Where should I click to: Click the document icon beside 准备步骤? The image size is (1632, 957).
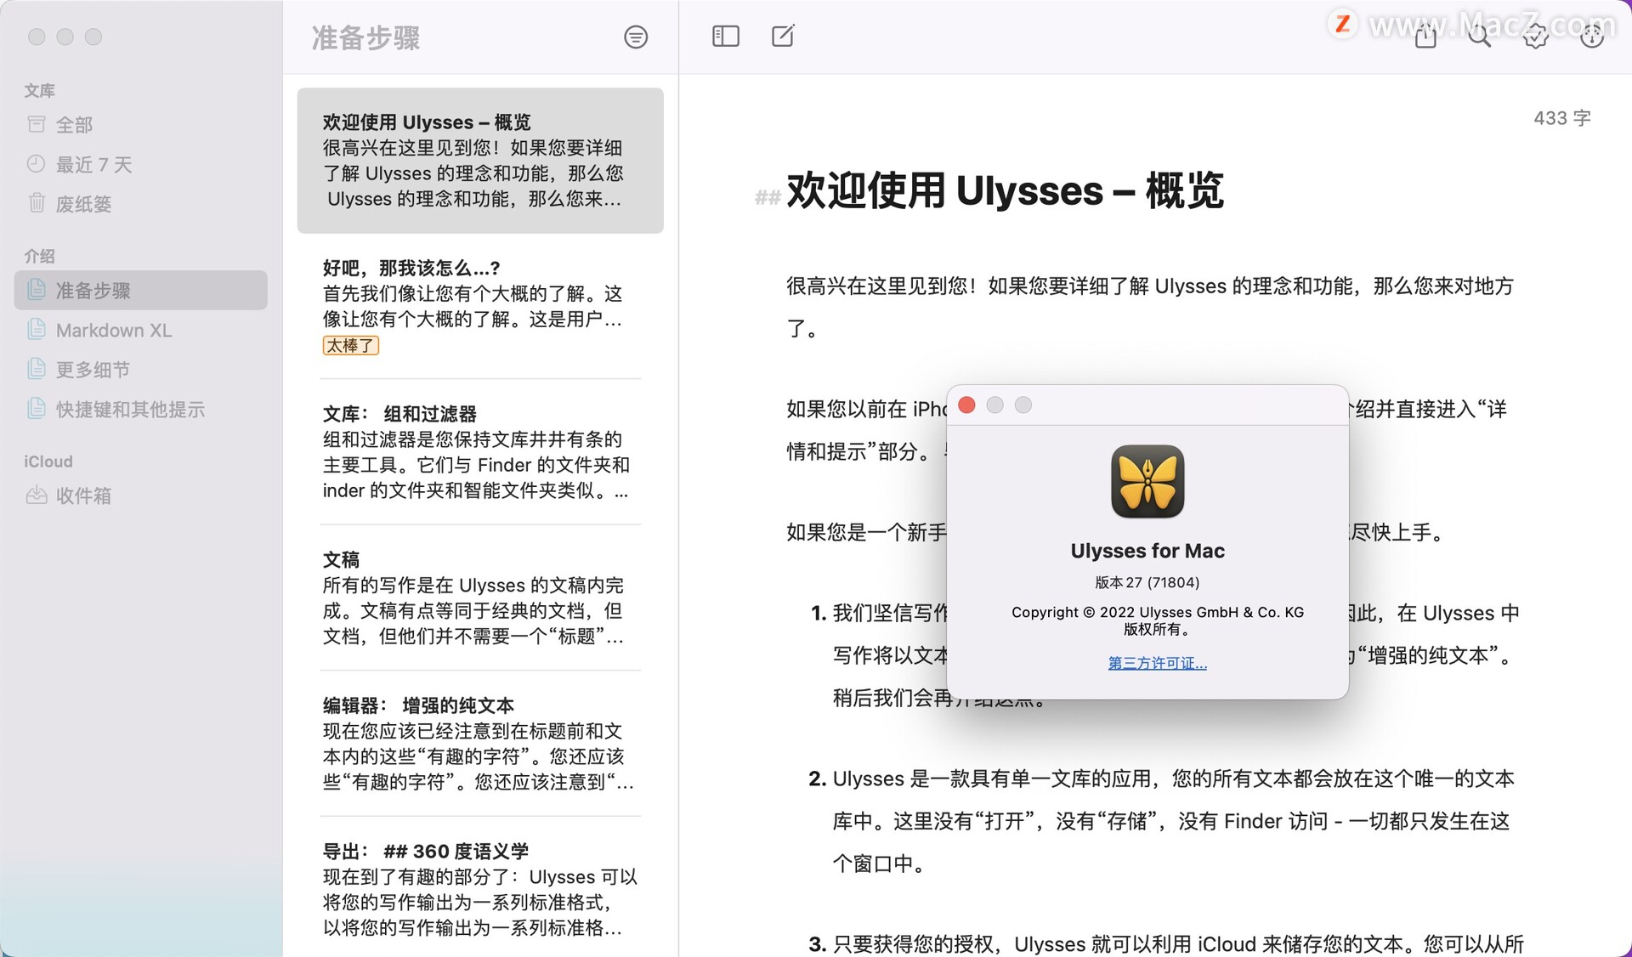click(36, 290)
